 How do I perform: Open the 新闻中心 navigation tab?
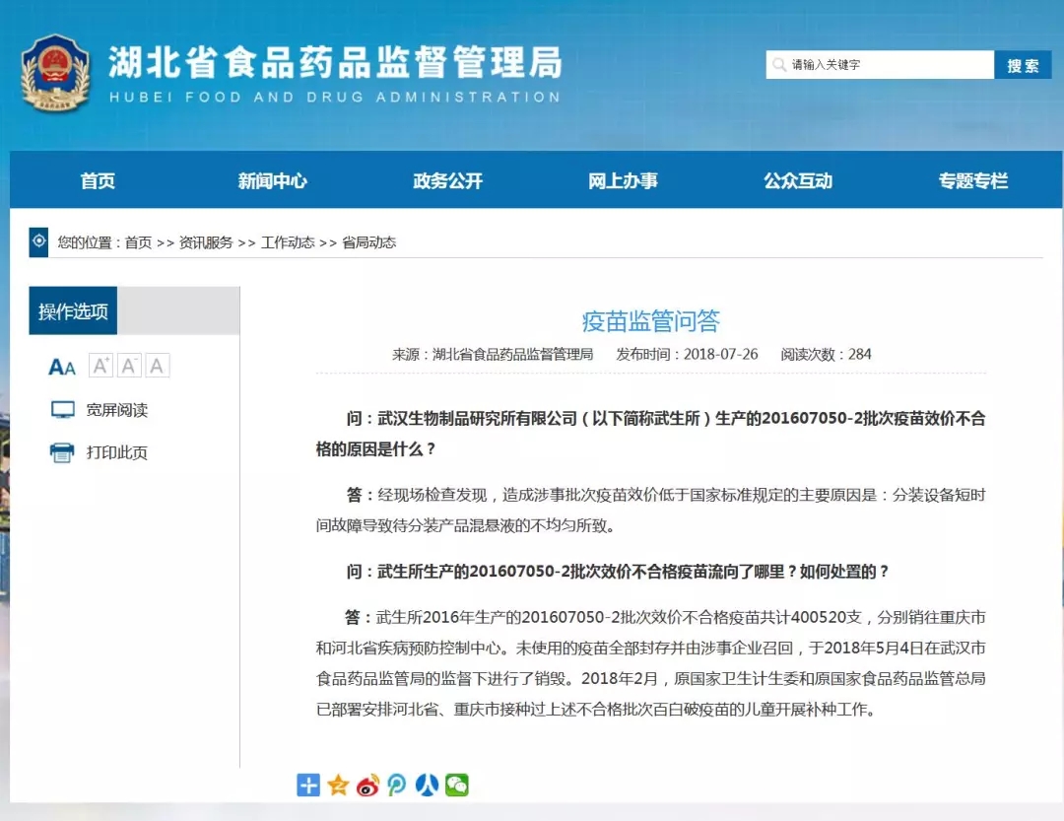[x=272, y=180]
